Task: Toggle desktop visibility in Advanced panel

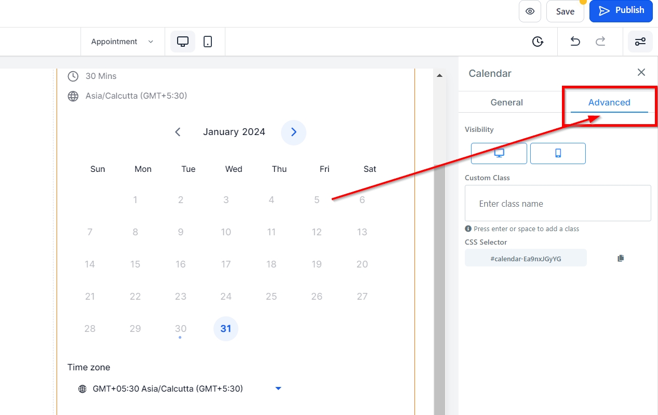Action: [499, 153]
